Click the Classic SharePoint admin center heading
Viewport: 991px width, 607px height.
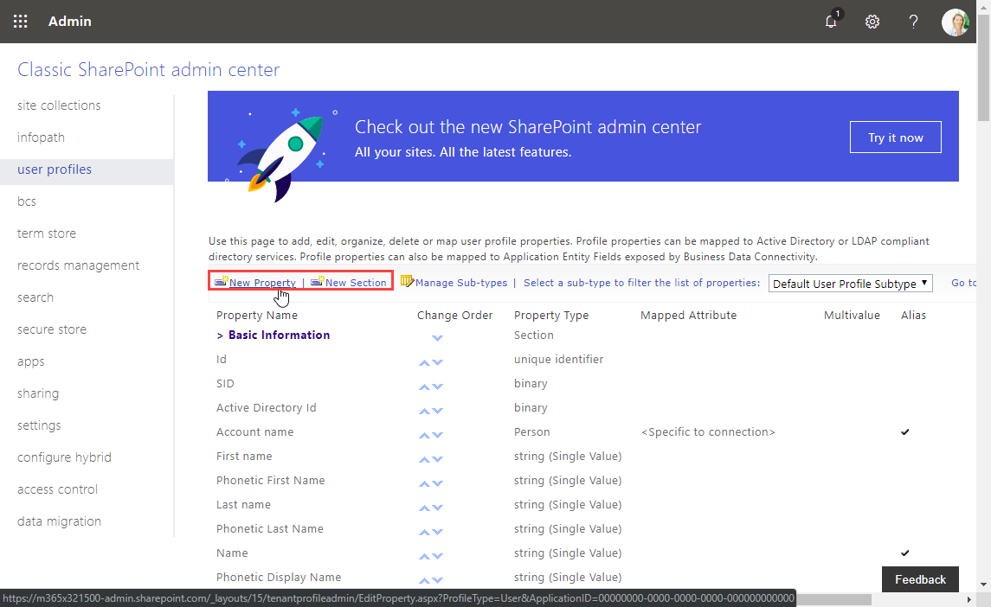click(149, 69)
